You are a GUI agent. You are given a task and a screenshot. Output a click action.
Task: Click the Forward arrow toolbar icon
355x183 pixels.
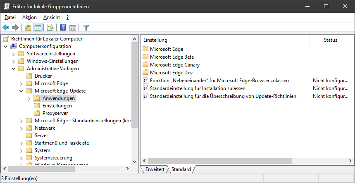pos(15,28)
